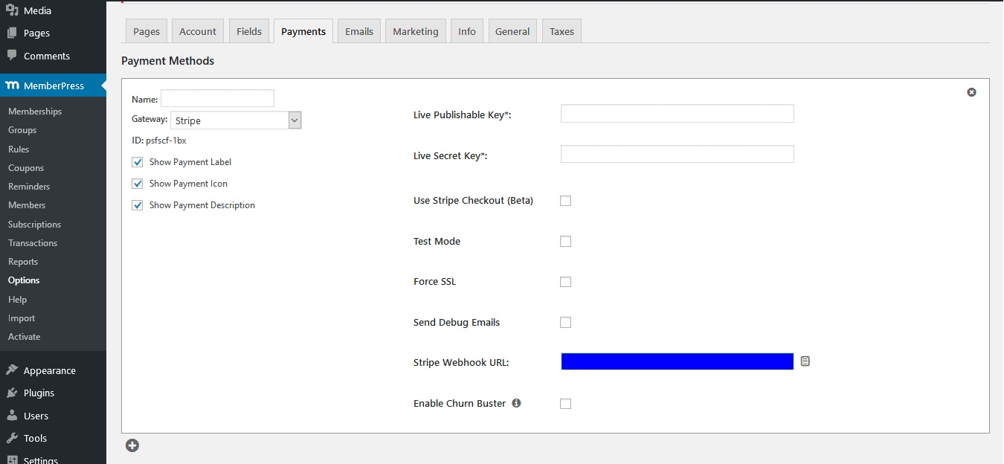Click the add payment method plus icon
The image size is (1004, 464).
132,445
